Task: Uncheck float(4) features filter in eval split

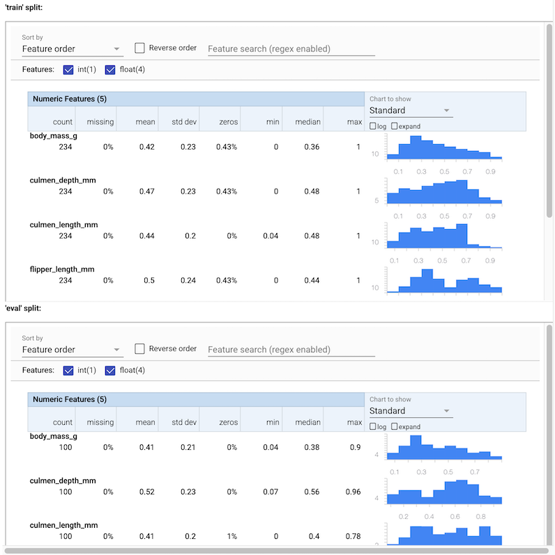Action: click(110, 370)
